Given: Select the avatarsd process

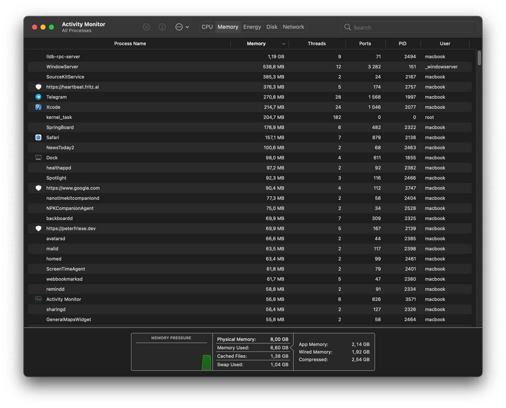Looking at the screenshot, I should pos(250,239).
